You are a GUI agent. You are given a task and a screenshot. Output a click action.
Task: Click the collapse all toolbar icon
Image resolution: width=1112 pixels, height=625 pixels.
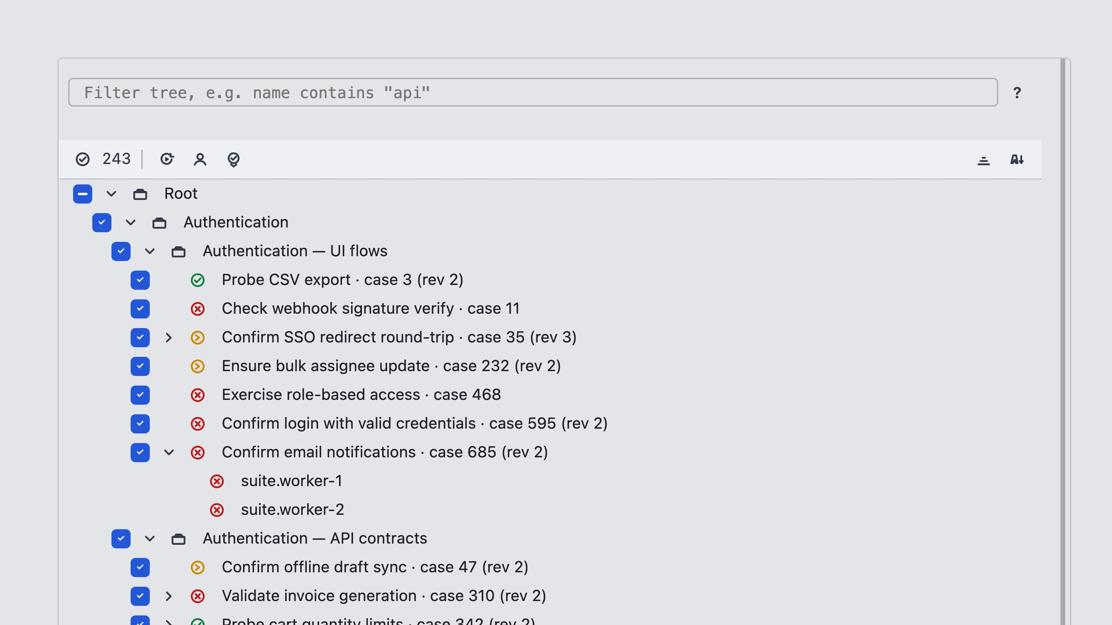983,160
